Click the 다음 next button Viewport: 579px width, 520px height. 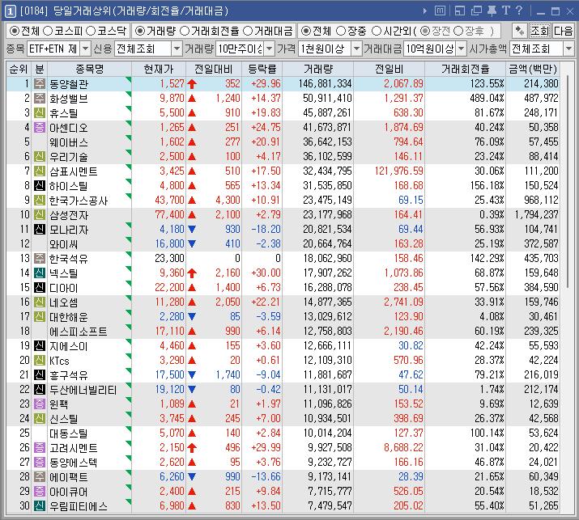[563, 31]
